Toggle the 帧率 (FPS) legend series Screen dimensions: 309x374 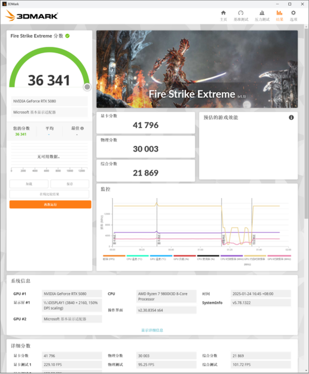(x=114, y=258)
